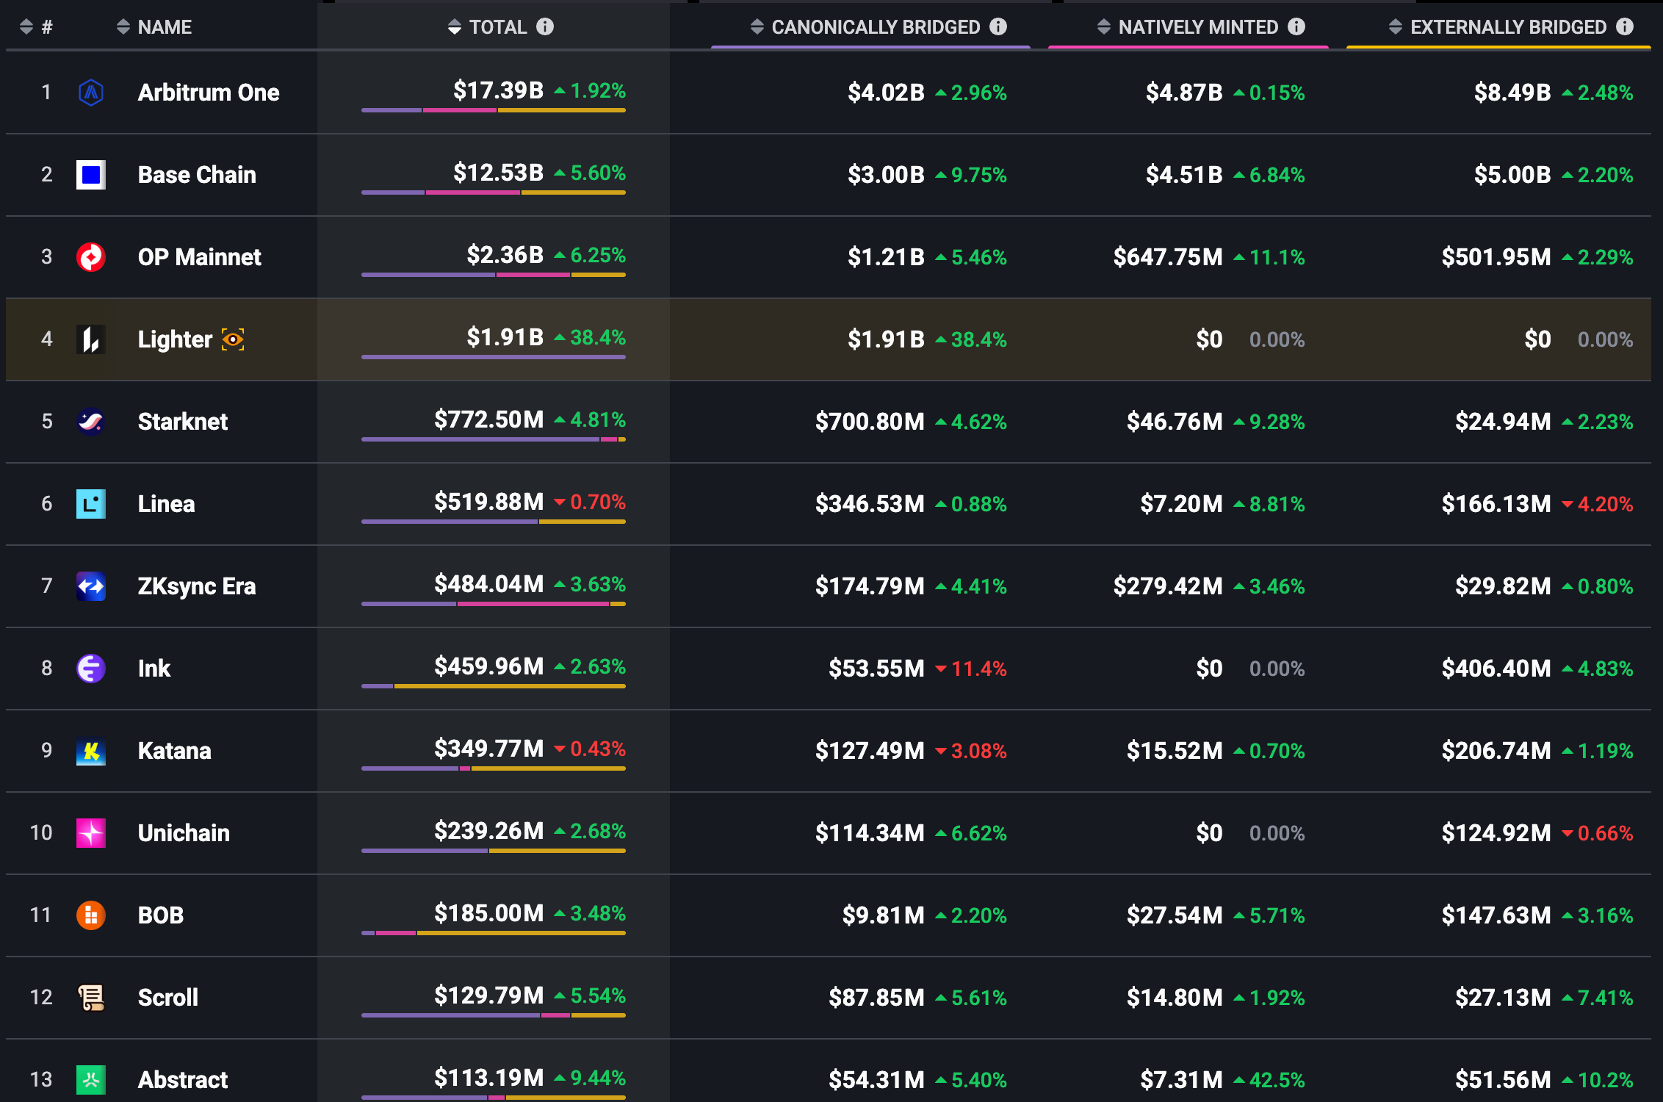Click the OP Mainnet red logo

(91, 257)
